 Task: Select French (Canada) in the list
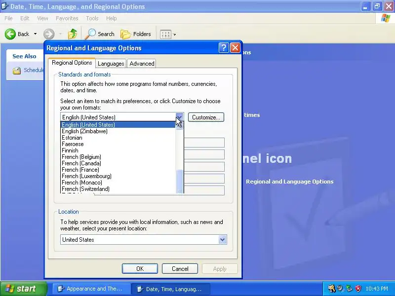118,163
